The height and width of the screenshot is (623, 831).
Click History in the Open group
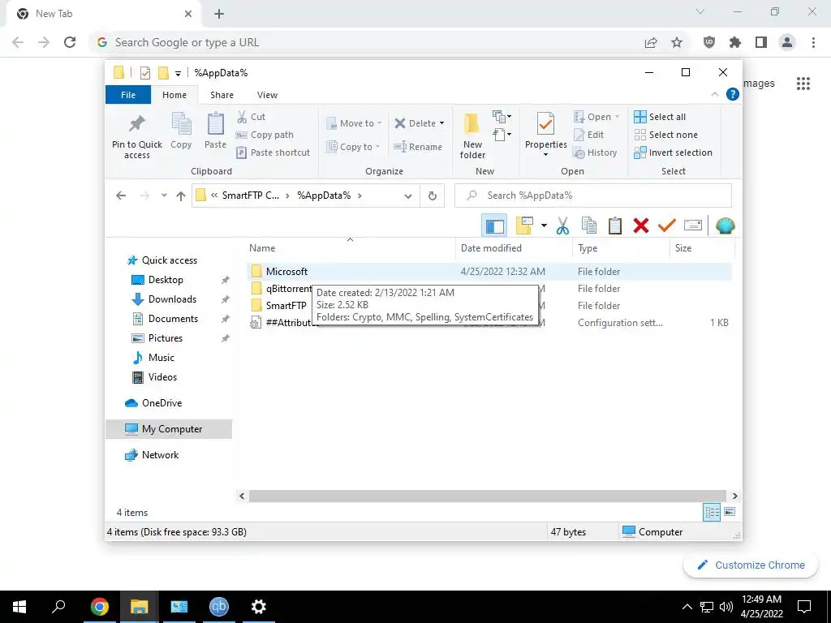[595, 153]
